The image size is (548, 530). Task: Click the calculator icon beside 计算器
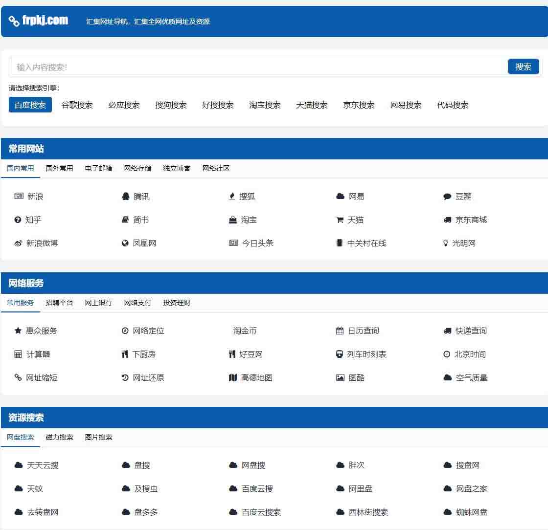18,354
